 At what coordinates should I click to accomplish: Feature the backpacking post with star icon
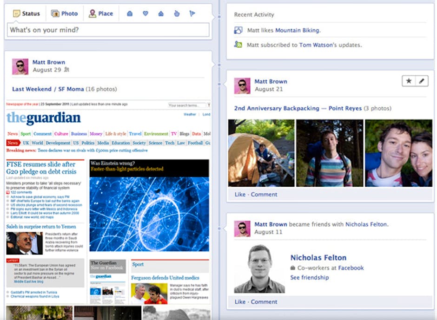pos(409,81)
